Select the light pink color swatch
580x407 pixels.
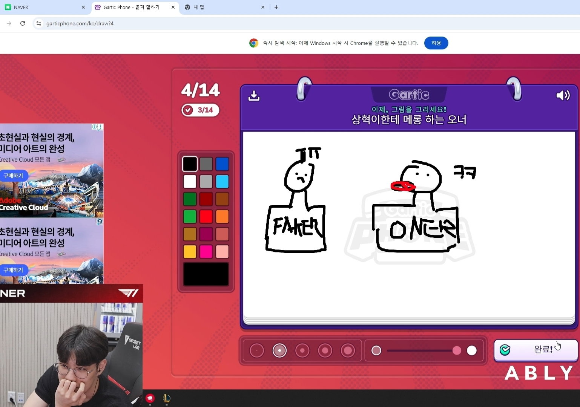[x=222, y=251]
